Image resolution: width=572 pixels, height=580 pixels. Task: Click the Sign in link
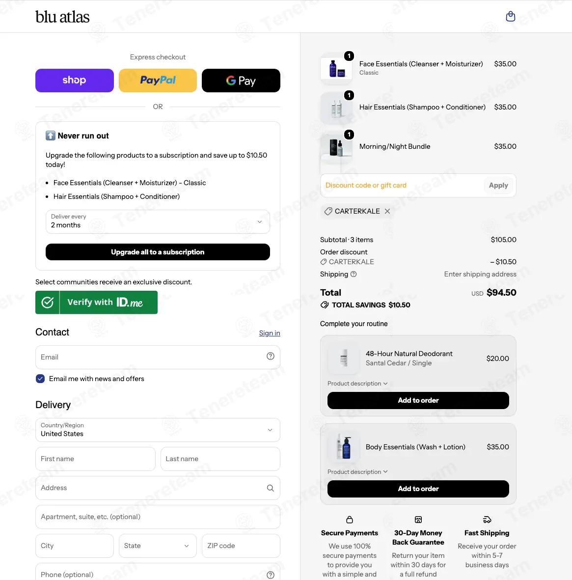pos(270,333)
